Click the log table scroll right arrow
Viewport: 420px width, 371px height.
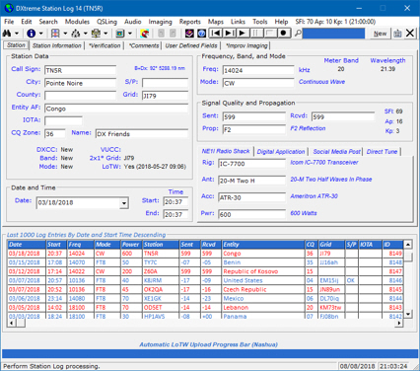click(x=399, y=323)
